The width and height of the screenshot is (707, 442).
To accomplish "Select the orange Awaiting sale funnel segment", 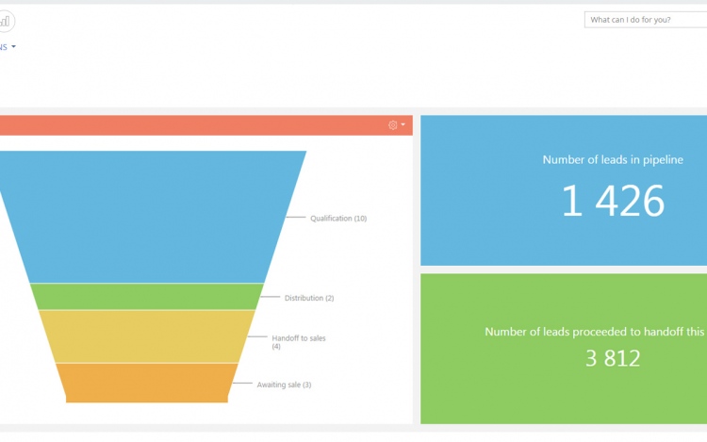I will [x=146, y=383].
